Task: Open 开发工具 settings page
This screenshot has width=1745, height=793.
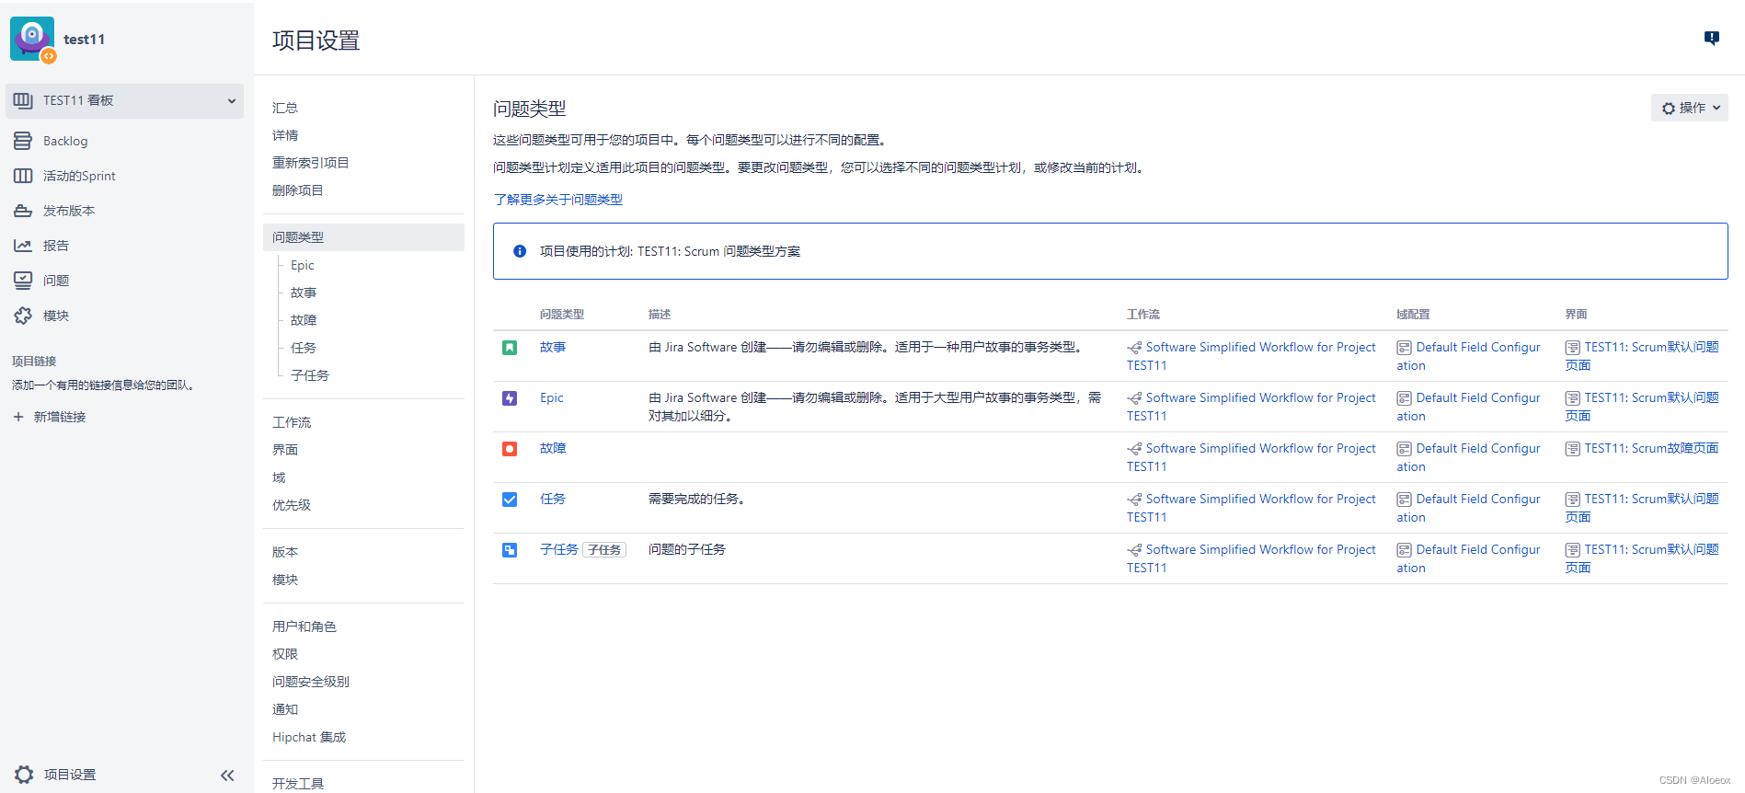Action: (x=298, y=784)
